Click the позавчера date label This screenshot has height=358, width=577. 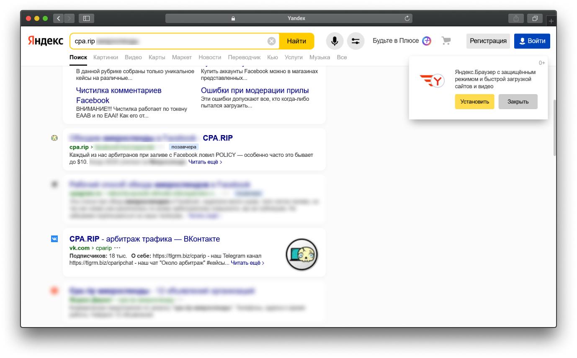coord(184,147)
